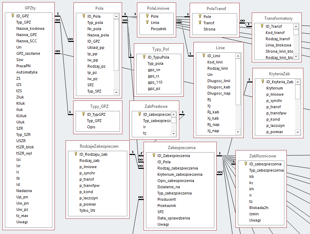The height and width of the screenshot is (234, 310).
Task: Select the Zabezpieczenia table title
Action: [x=181, y=148]
